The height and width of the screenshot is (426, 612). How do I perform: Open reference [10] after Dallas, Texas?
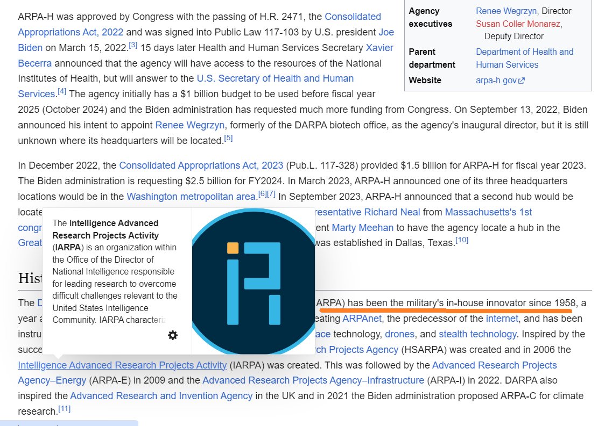point(462,240)
